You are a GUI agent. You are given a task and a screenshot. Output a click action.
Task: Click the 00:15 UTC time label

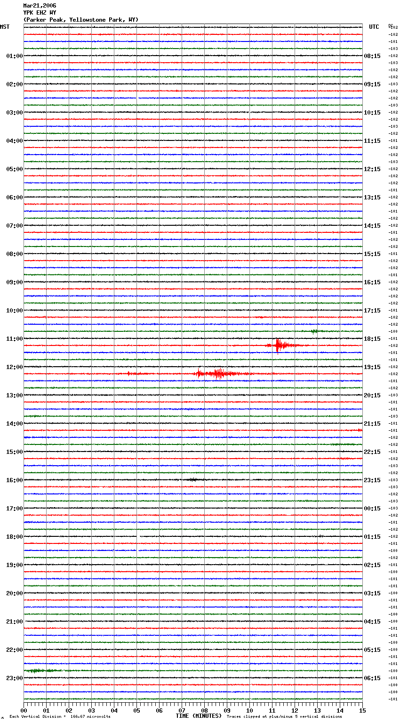[x=372, y=509]
